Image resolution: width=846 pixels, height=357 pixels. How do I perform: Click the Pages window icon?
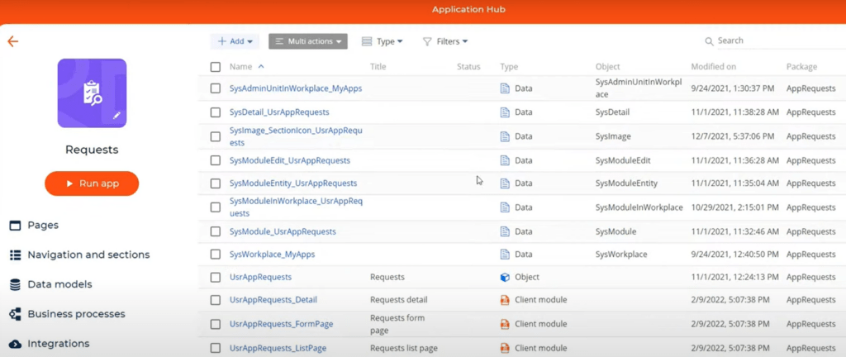point(15,226)
